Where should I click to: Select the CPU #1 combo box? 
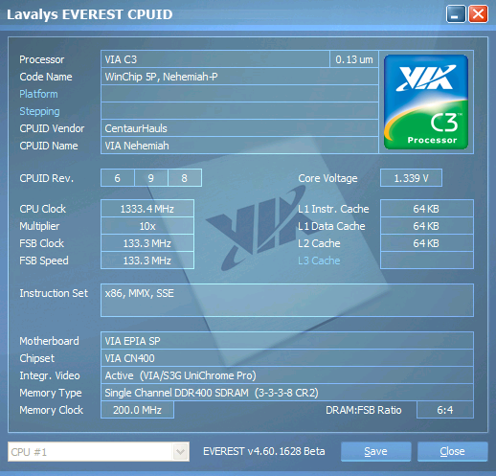coord(99,452)
